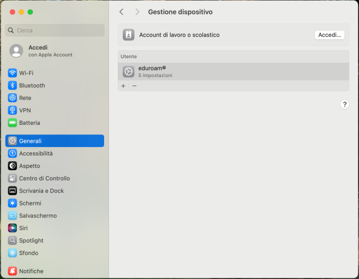This screenshot has height=279, width=359.
Task: Open Bluetooth settings from sidebar icon
Action: click(13, 85)
